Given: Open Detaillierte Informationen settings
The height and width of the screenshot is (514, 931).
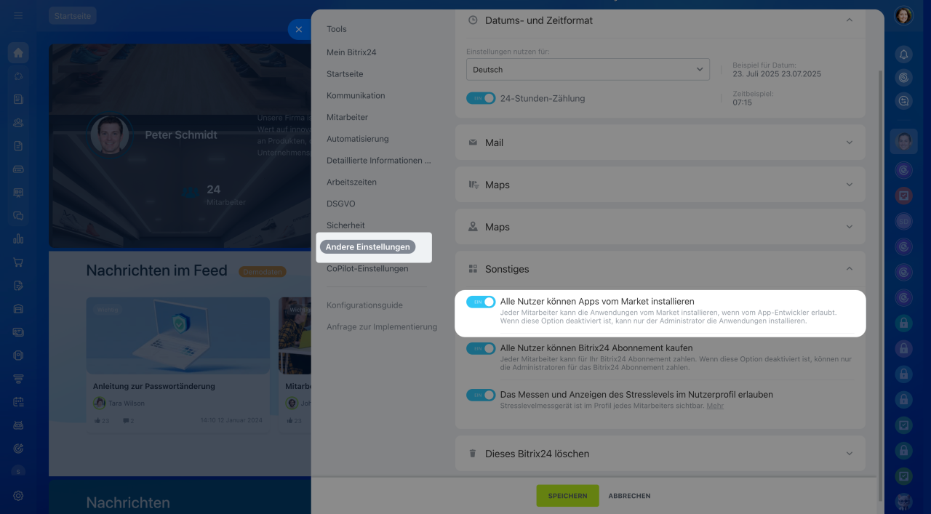Looking at the screenshot, I should [x=379, y=161].
